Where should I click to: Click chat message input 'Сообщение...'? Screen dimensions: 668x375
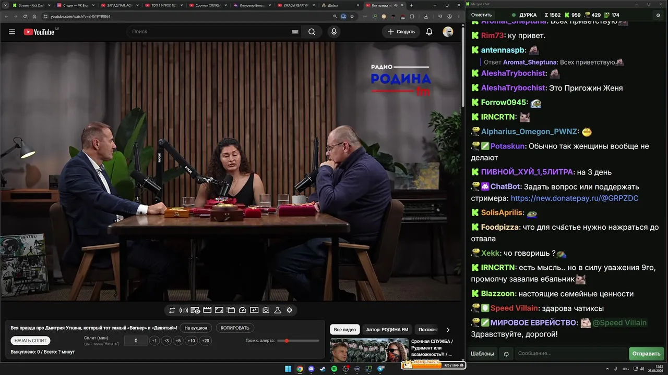[x=570, y=354]
